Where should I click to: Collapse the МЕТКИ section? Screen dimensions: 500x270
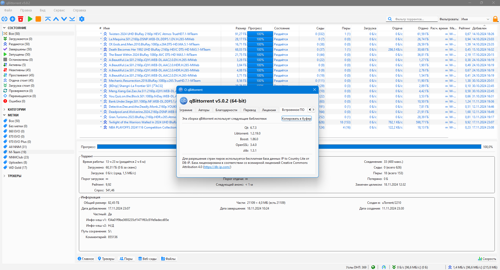click(4, 115)
